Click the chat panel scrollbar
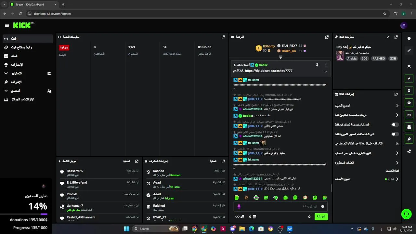416x234 pixels. (x=331, y=188)
